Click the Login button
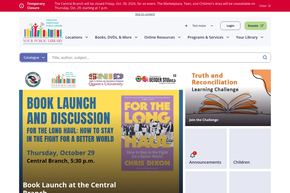Image resolution: width=290 pixels, height=193 pixels. [x=230, y=26]
